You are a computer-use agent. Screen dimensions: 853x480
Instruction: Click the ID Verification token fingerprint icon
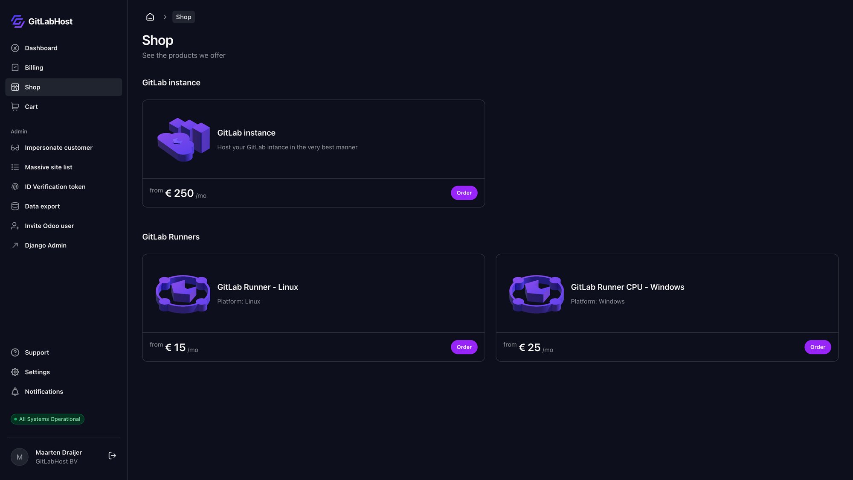[x=15, y=186]
